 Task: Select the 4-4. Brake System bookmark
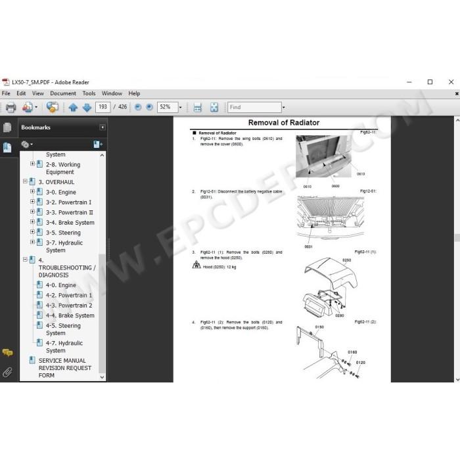click(x=70, y=315)
